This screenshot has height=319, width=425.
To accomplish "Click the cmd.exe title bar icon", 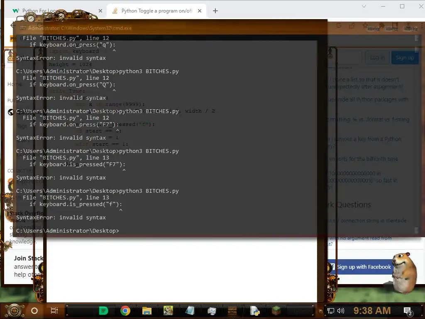I will tap(22, 28).
